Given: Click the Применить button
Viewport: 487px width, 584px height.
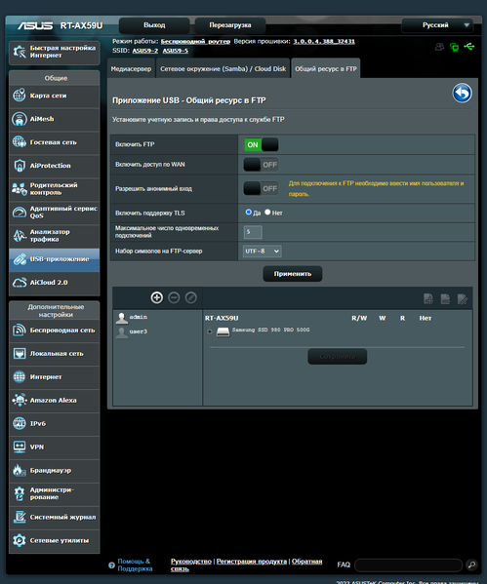Looking at the screenshot, I should click(293, 274).
